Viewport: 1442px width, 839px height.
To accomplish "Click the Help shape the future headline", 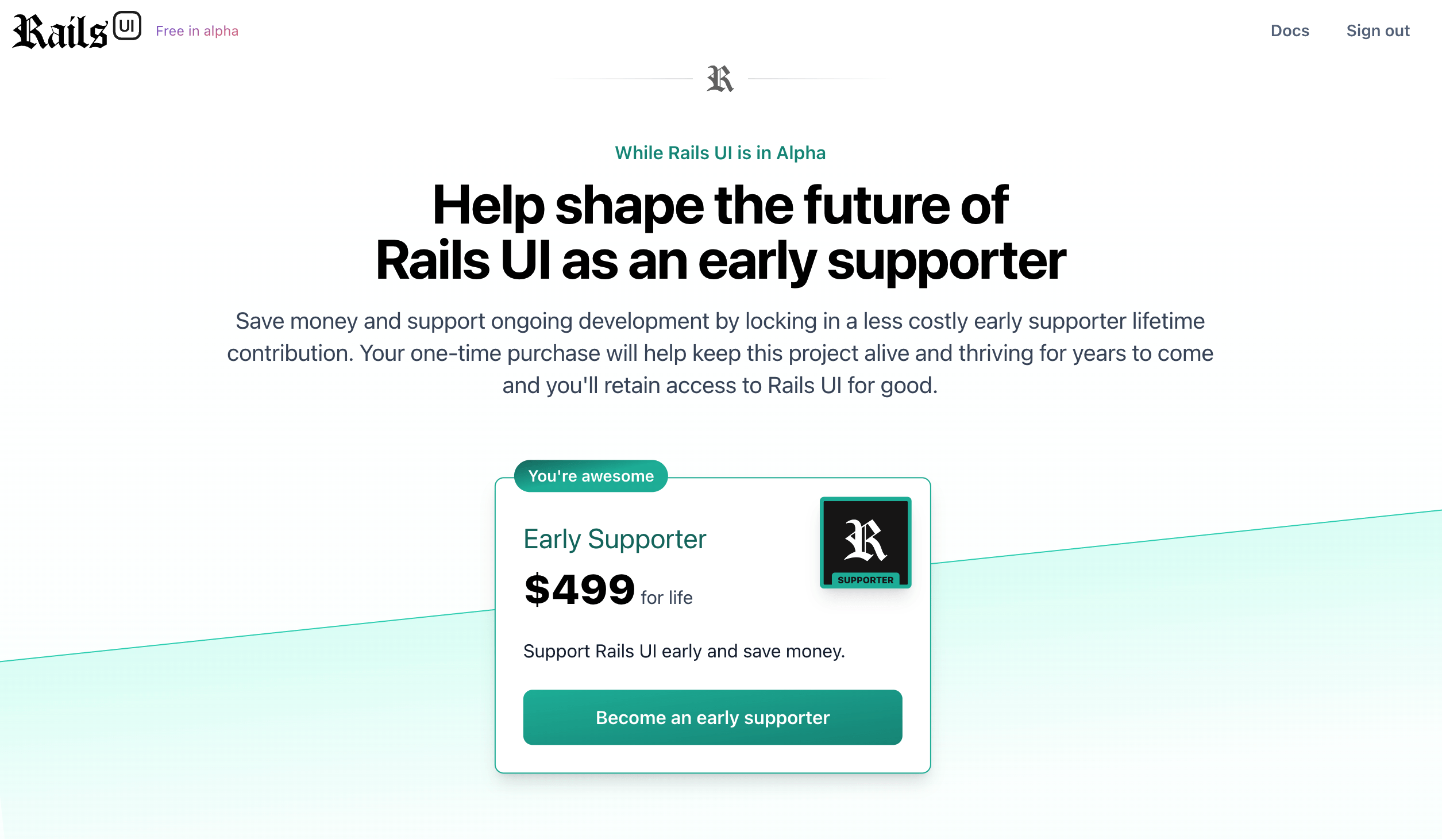I will point(720,205).
